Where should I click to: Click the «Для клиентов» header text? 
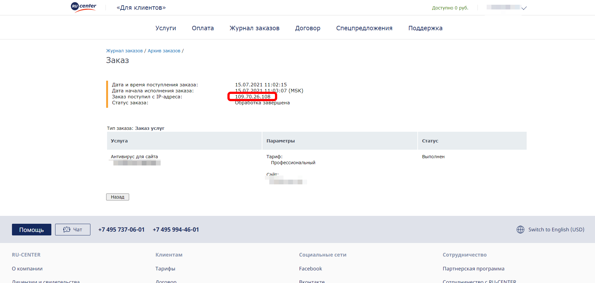coord(141,8)
